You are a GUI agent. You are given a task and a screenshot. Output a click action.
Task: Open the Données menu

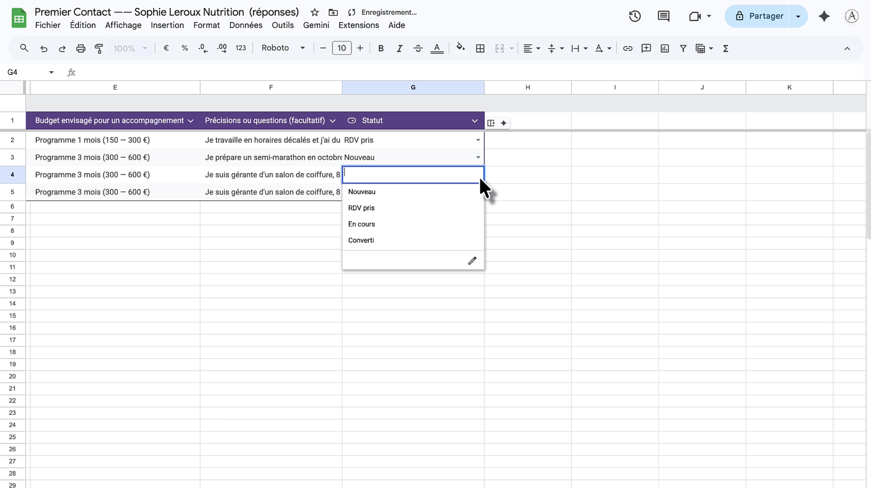245,25
